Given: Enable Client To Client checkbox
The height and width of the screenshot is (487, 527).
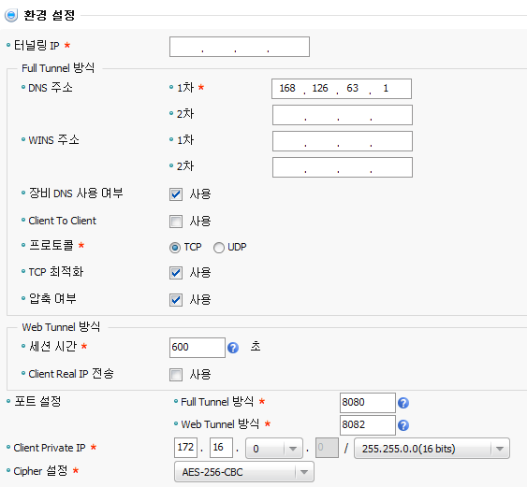Looking at the screenshot, I should [x=176, y=222].
